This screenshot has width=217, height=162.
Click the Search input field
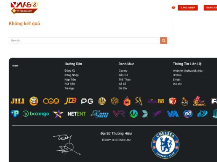[x=85, y=40]
